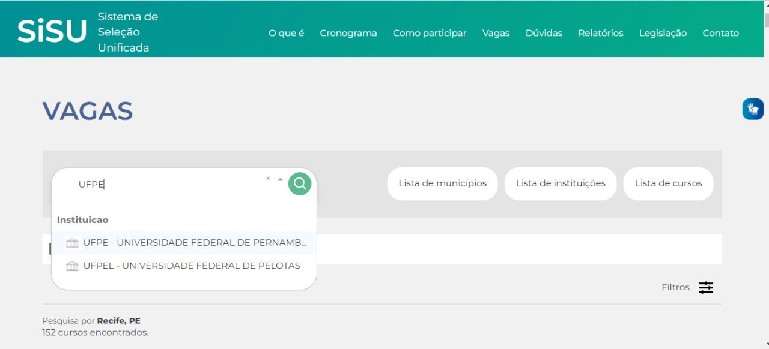Click the institution icon beside UFPEL
The width and height of the screenshot is (769, 349).
pyautogui.click(x=72, y=266)
